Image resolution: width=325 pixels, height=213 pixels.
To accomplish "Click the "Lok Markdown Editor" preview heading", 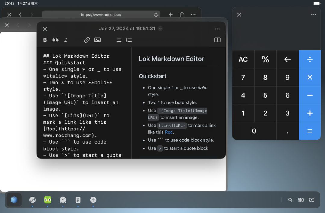I will point(172,59).
